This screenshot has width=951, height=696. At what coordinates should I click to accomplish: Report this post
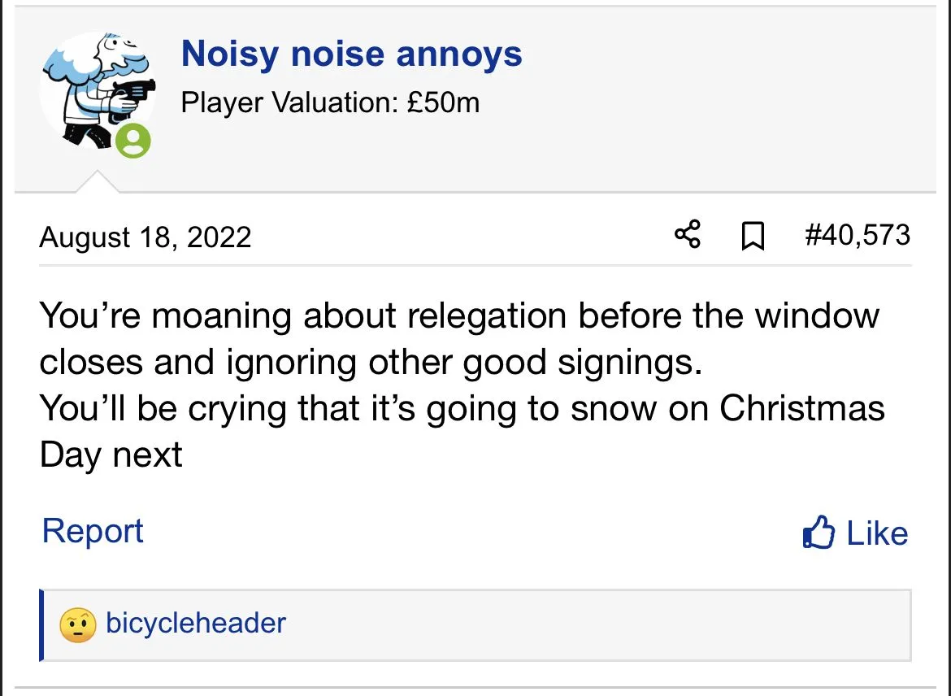[93, 532]
